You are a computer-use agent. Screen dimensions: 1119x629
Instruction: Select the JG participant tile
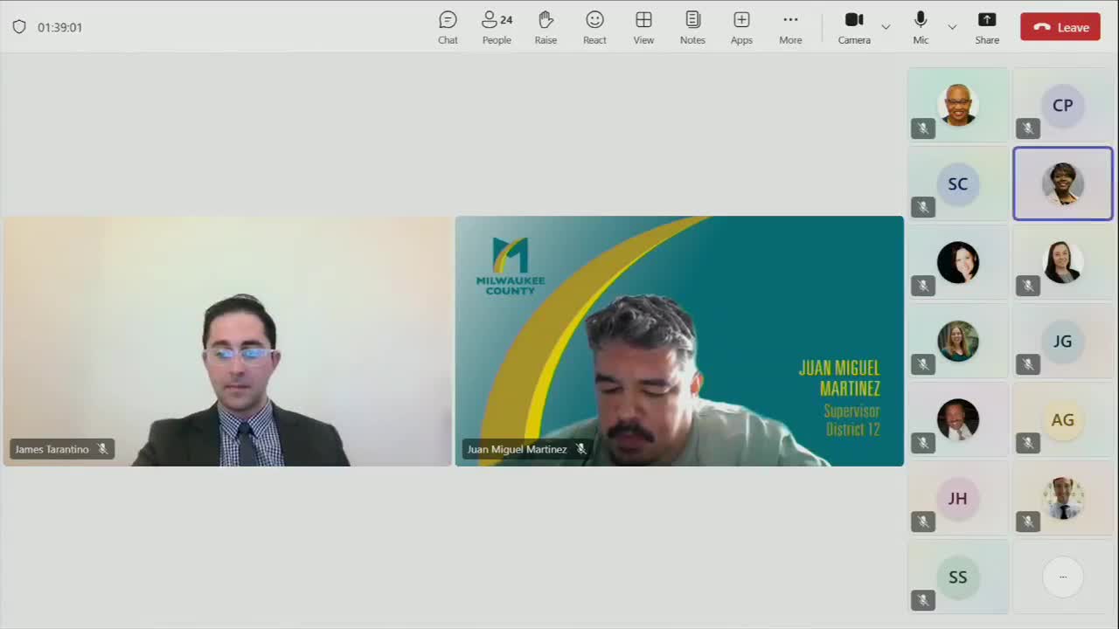coord(1062,341)
